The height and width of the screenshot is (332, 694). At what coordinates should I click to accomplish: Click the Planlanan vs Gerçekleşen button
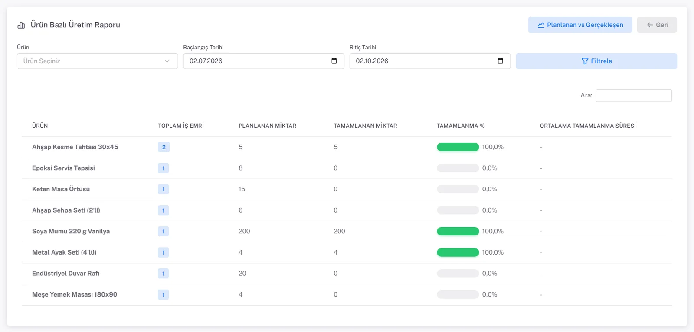click(x=580, y=25)
